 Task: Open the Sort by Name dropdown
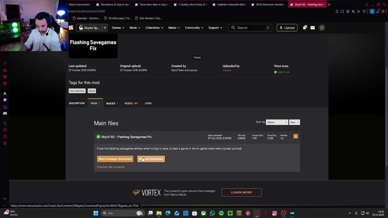277,122
